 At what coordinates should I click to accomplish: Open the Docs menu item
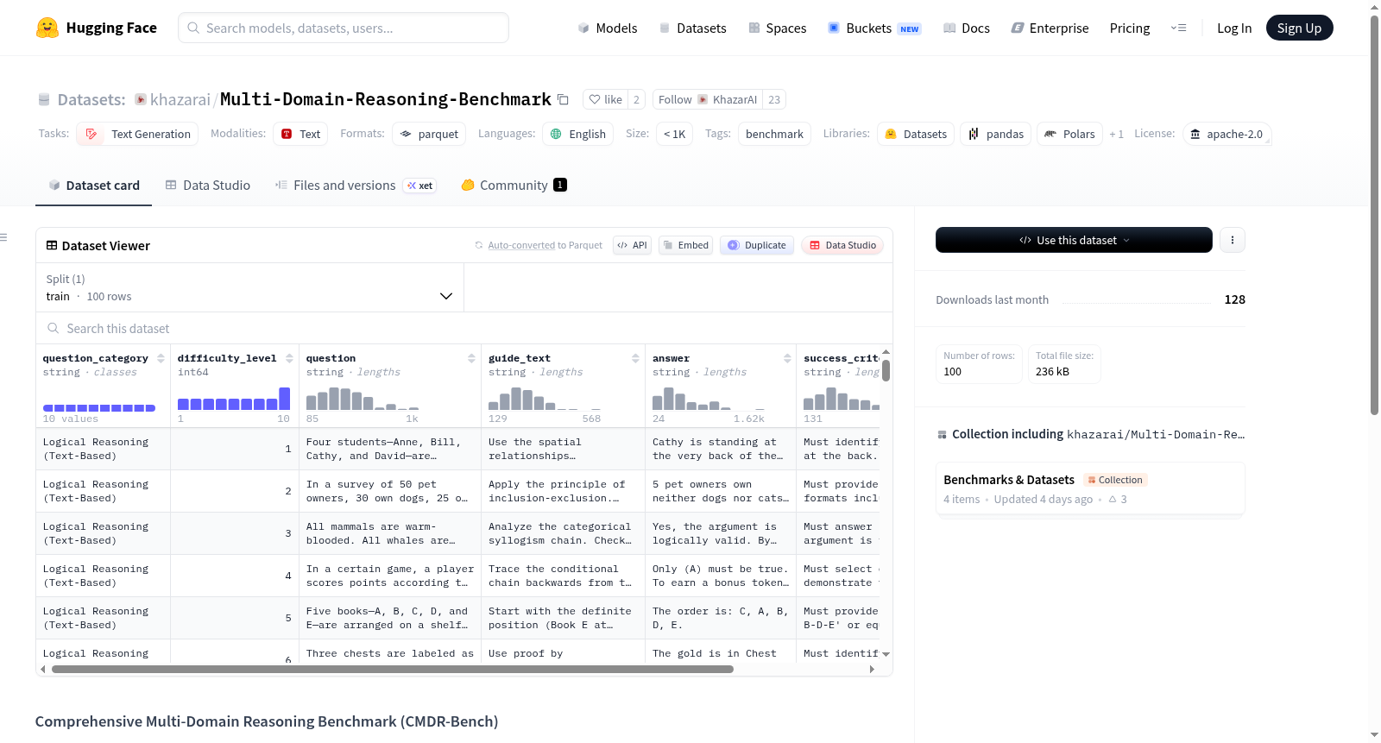coord(967,28)
